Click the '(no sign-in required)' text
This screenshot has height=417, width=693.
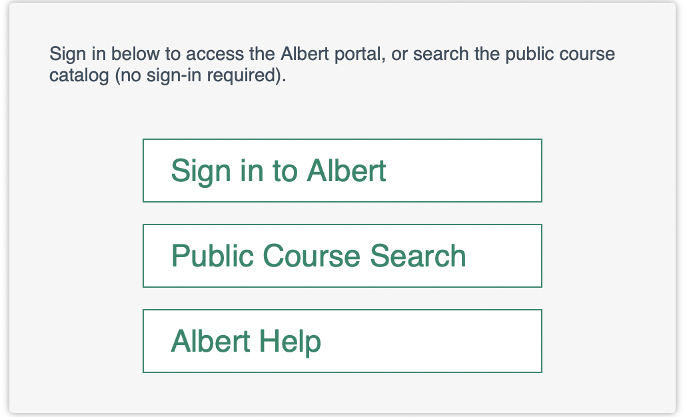pos(200,75)
